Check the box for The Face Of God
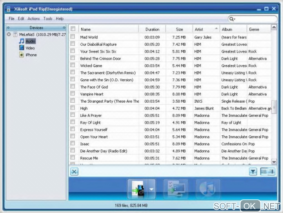 [73, 86]
